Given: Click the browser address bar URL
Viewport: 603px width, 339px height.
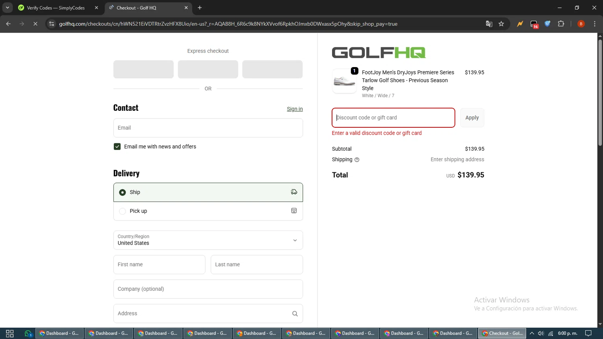Looking at the screenshot, I should coord(228,24).
